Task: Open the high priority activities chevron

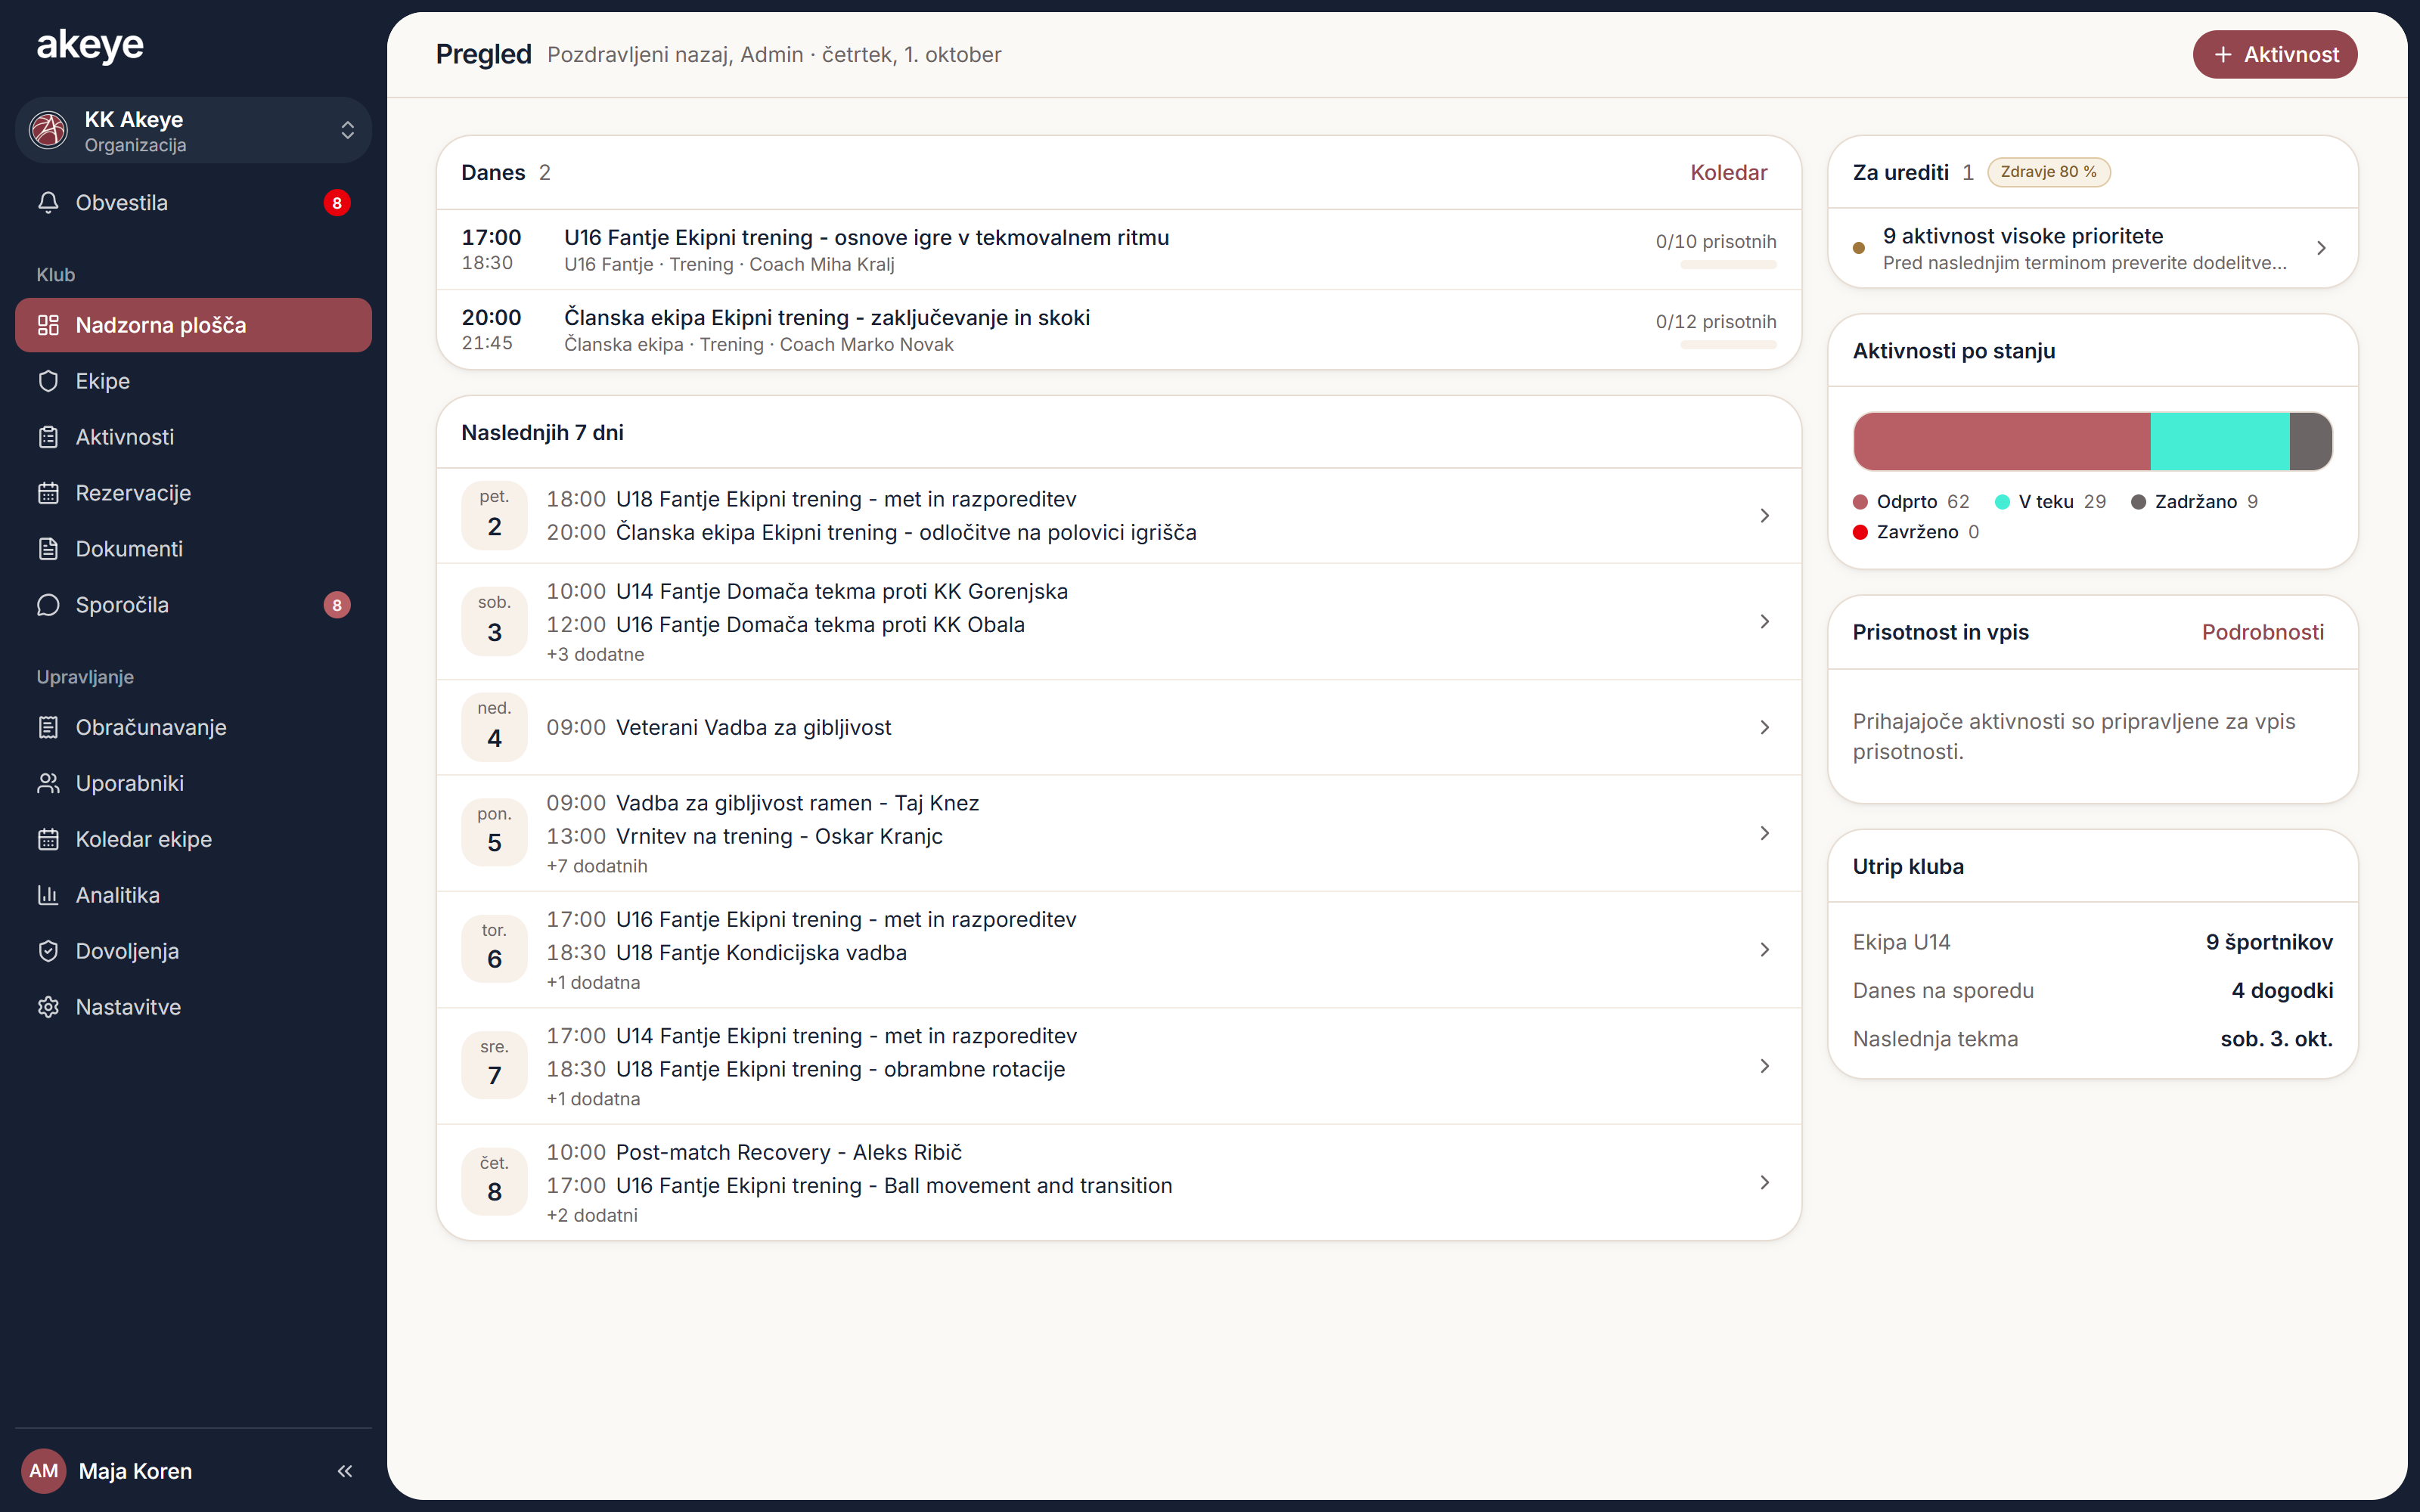Action: coord(2321,248)
